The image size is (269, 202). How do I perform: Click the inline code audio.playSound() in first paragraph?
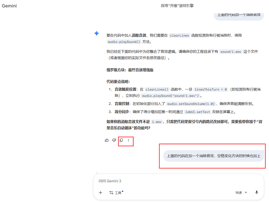pyautogui.click(x=124, y=42)
